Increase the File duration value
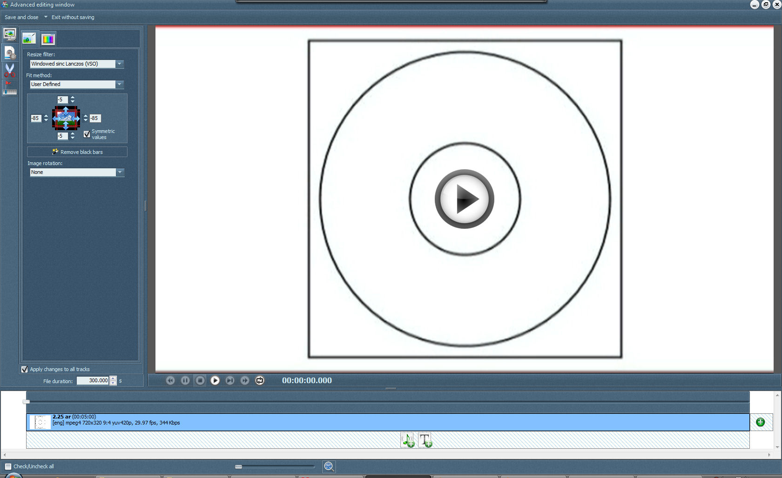 (113, 378)
